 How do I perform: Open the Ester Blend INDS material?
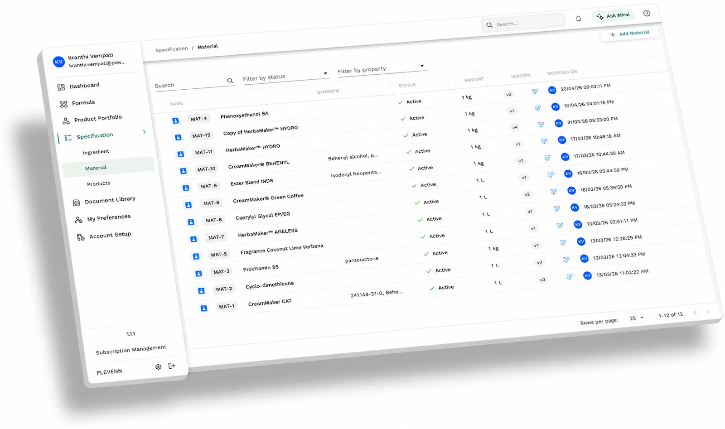(251, 182)
